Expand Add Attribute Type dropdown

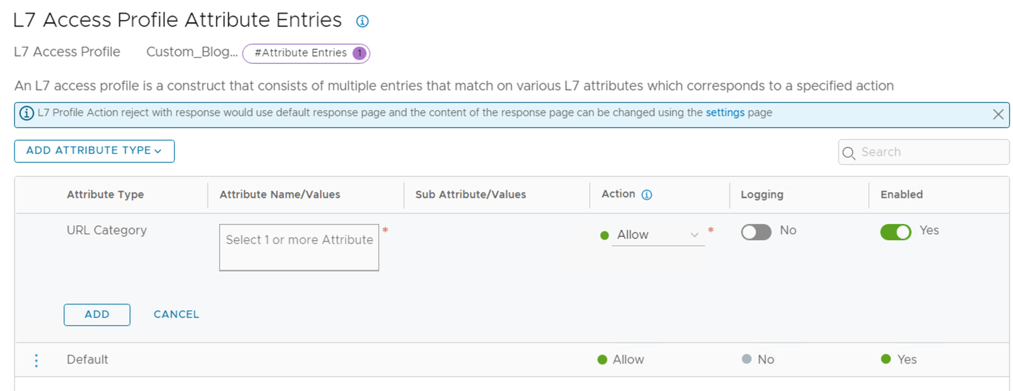tap(94, 151)
